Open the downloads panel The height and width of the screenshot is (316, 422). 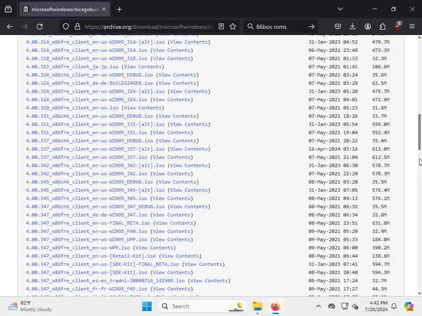pyautogui.click(x=353, y=27)
